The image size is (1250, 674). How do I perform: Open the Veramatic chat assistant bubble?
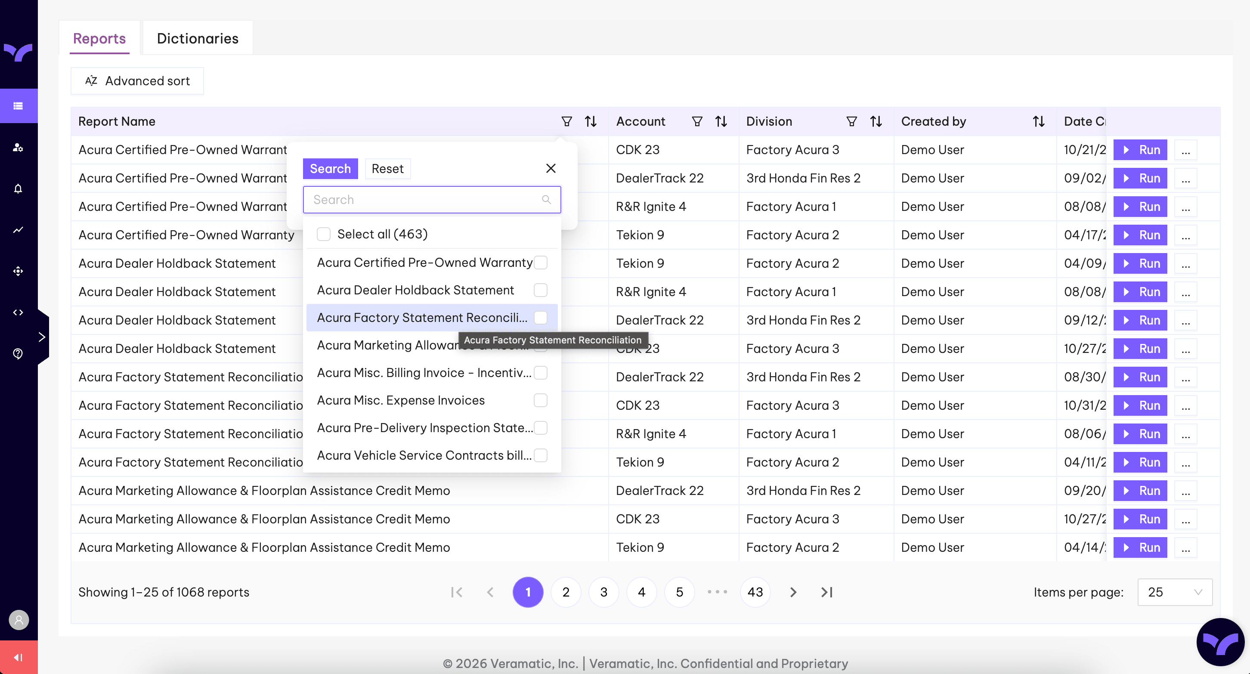[x=1220, y=642]
